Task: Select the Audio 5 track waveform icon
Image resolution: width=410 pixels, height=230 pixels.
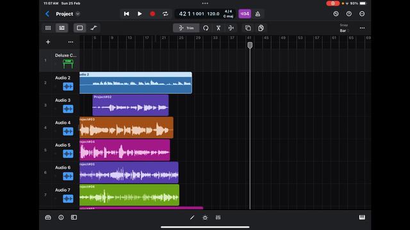Action: point(68,153)
